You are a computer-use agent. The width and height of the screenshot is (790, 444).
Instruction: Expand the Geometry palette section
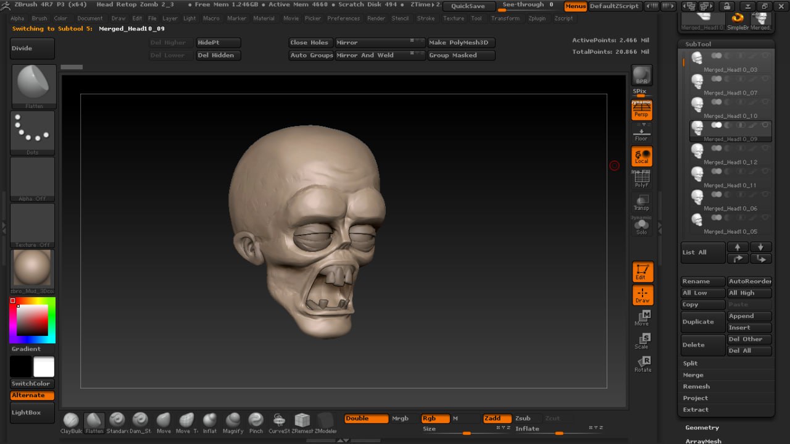[702, 427]
